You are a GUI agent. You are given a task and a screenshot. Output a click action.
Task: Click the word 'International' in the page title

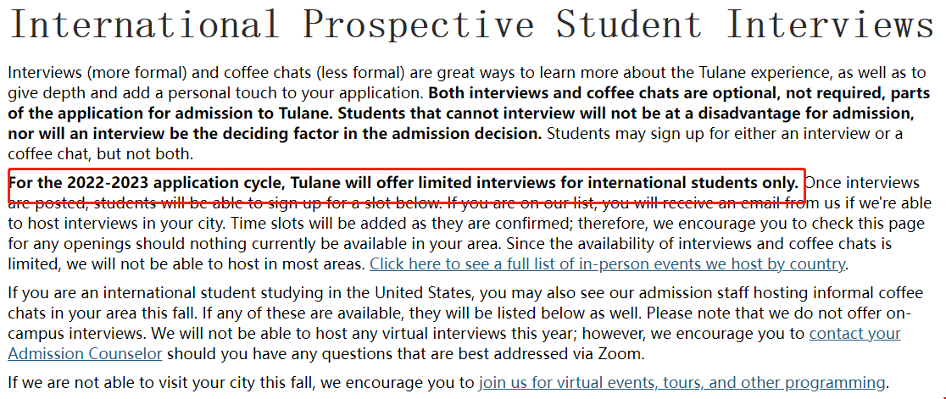(144, 25)
